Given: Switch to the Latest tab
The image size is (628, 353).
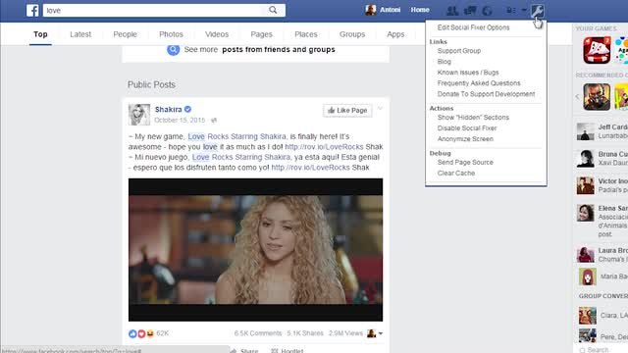Looking at the screenshot, I should [x=80, y=34].
